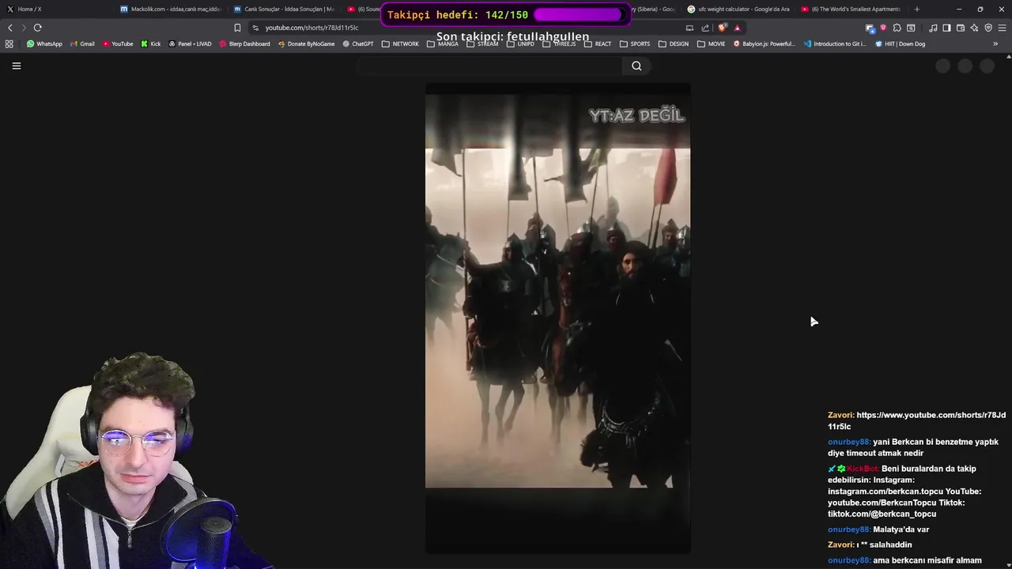Screen dimensions: 1012x569
Task: Open the YouTube bookmark
Action: [x=118, y=43]
